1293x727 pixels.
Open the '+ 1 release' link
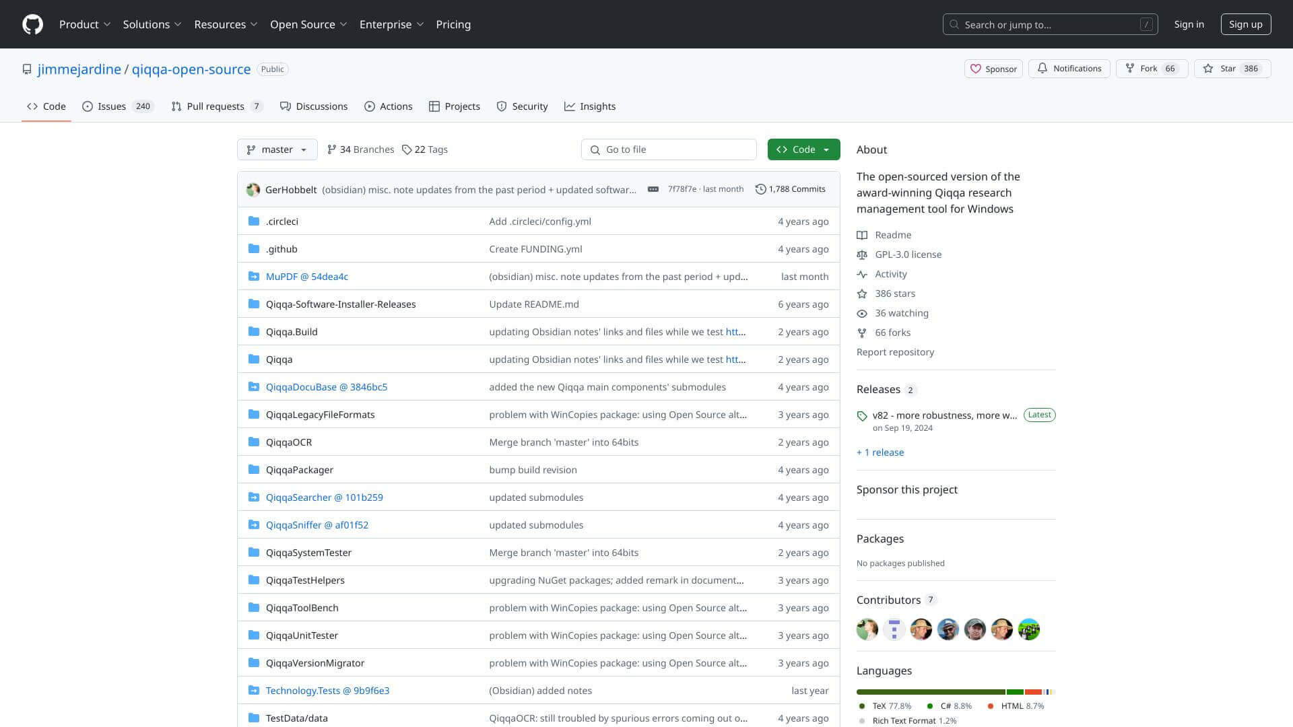(880, 452)
